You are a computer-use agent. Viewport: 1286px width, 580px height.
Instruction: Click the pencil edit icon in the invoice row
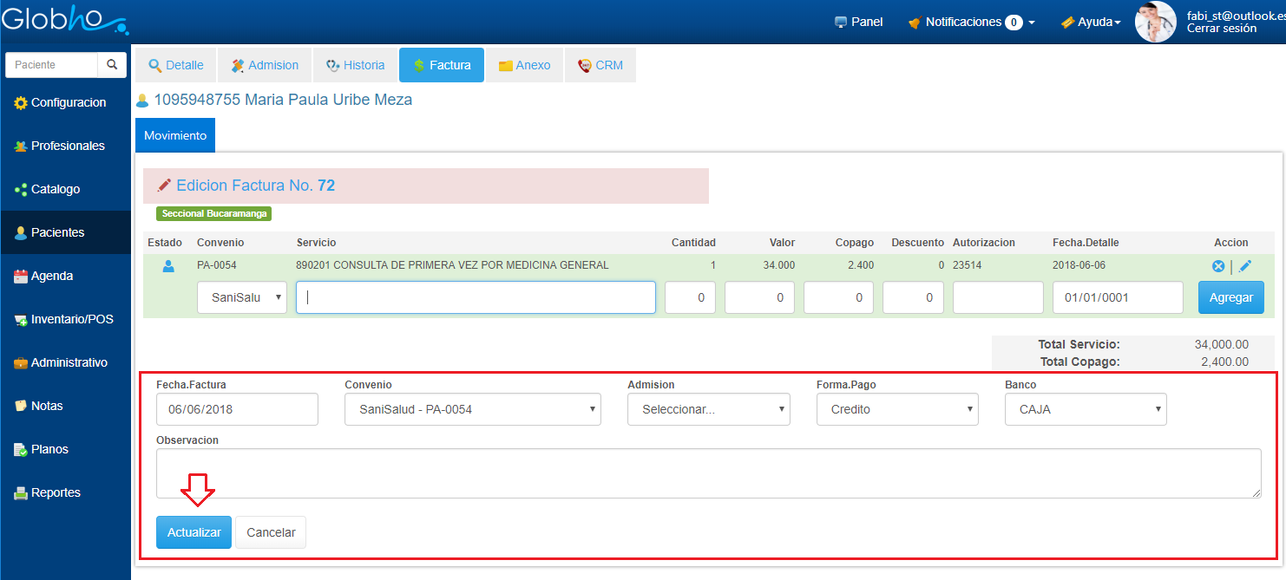point(1245,266)
